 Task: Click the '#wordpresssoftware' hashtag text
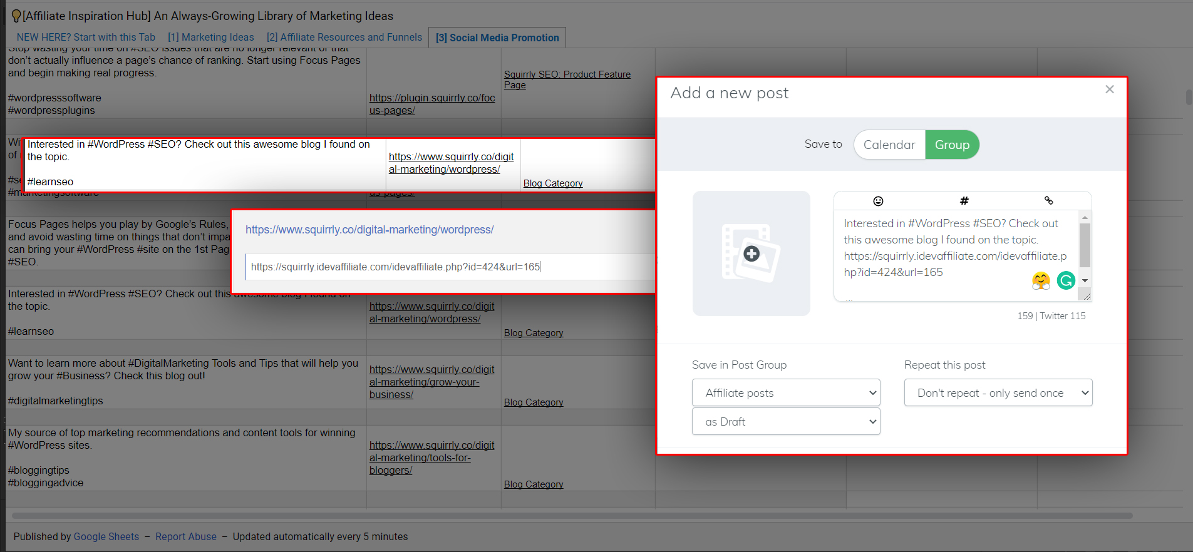coord(54,98)
